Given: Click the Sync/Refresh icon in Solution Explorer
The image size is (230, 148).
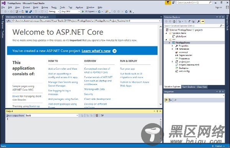Looking at the screenshot, I should coord(186,21).
